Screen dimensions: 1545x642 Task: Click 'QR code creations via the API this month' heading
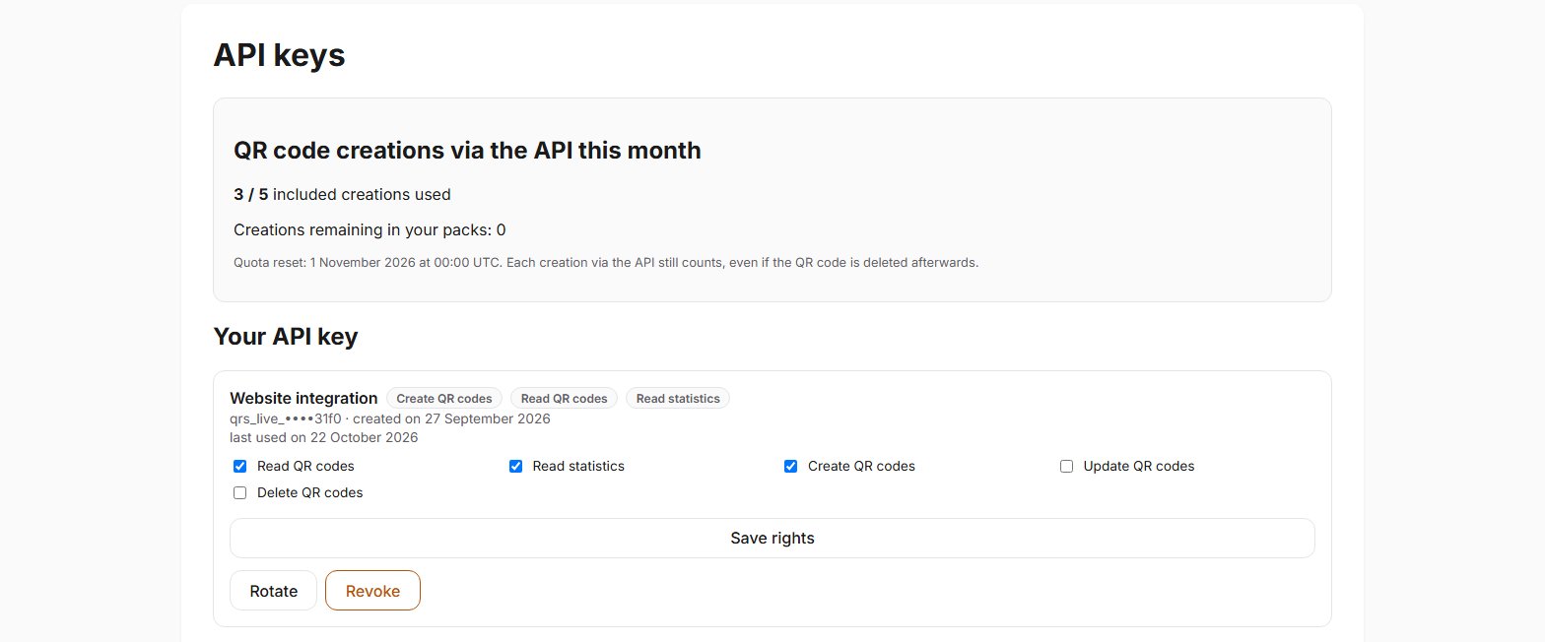point(467,151)
